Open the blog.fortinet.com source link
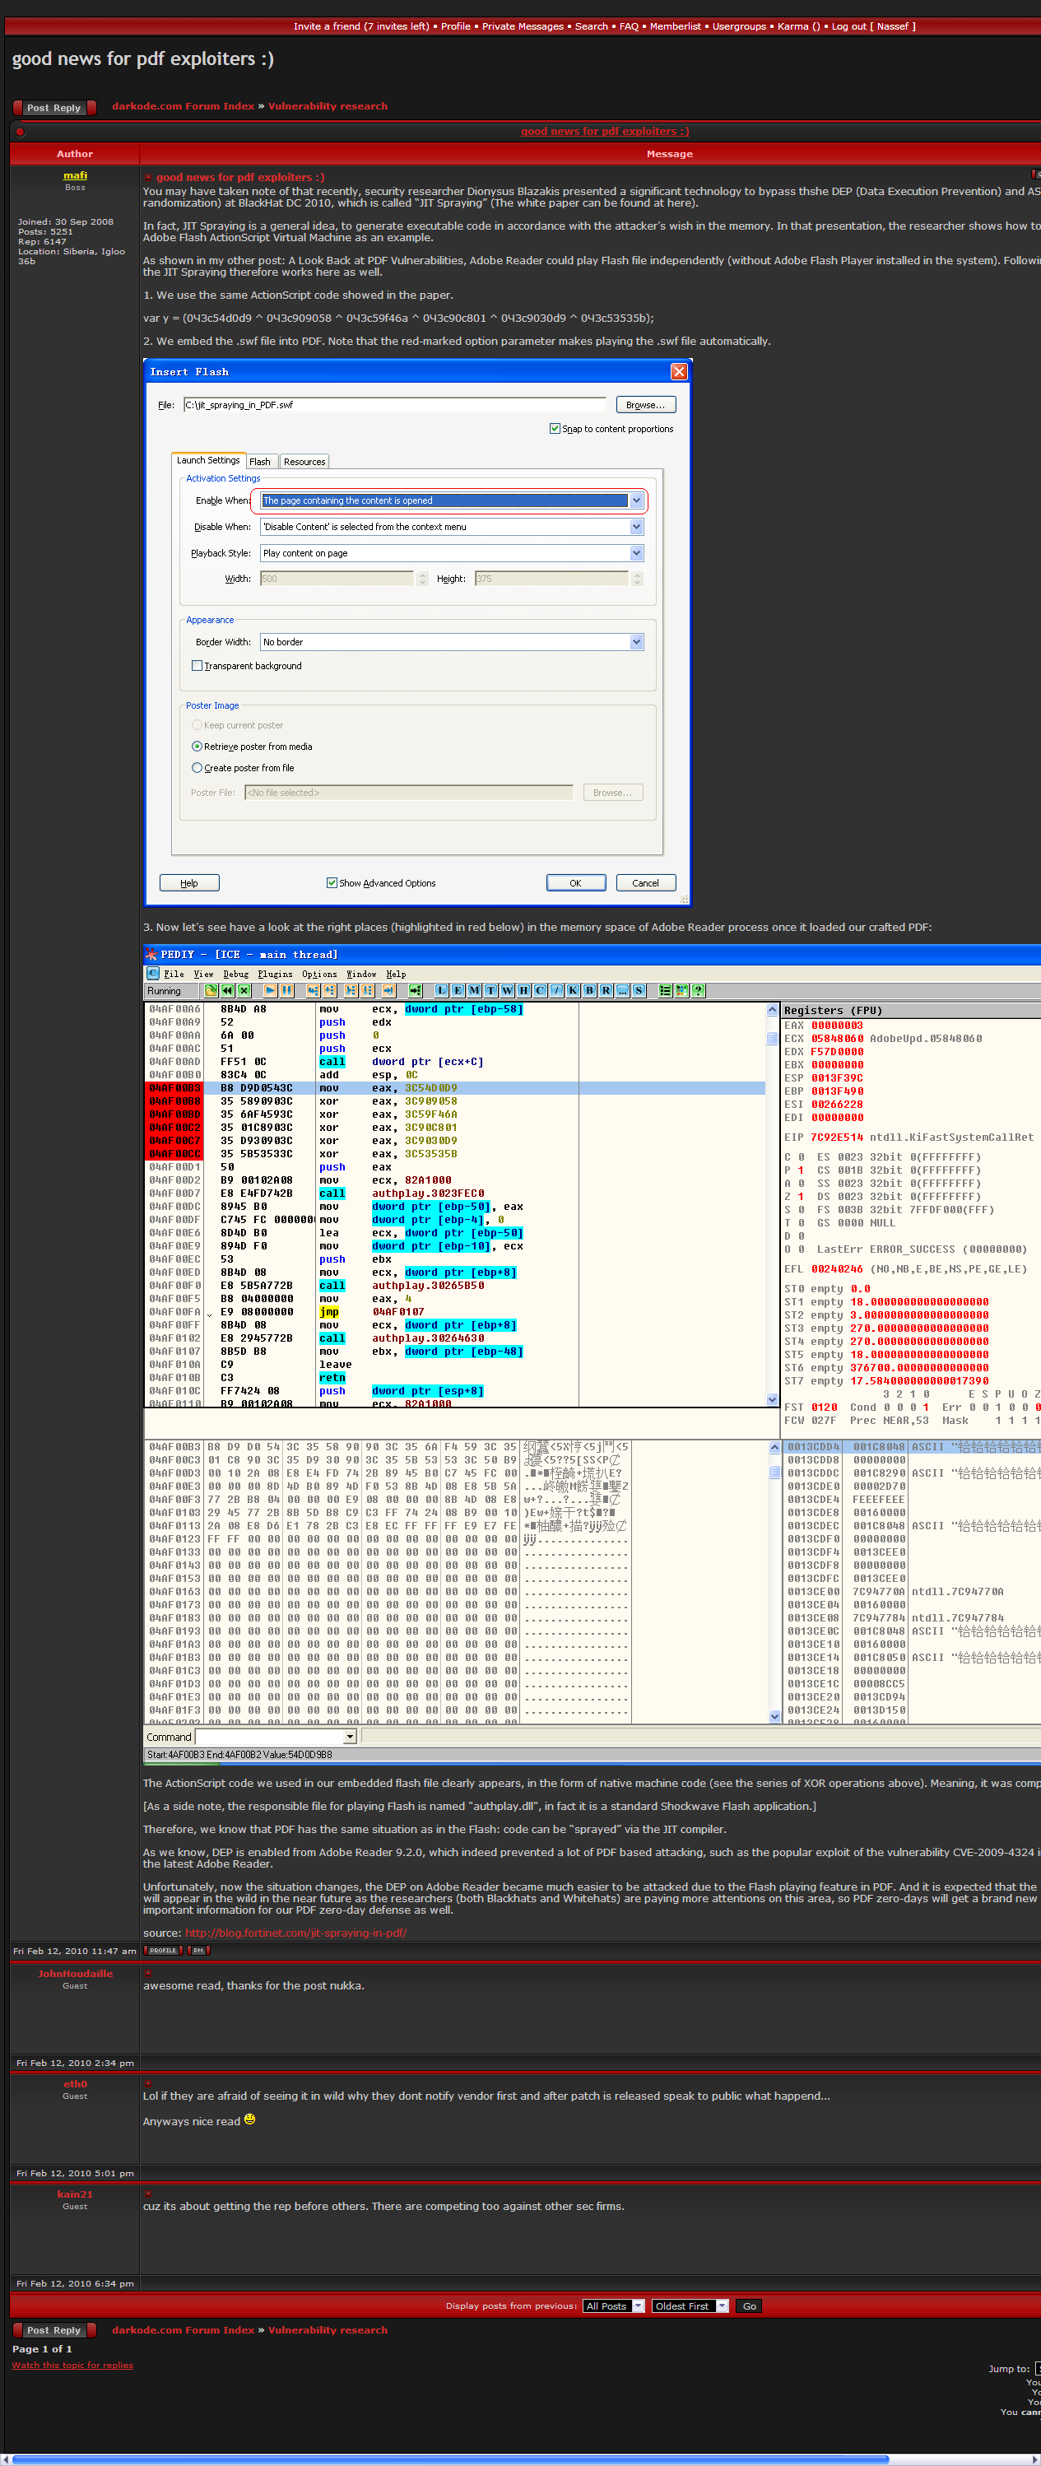Viewport: 1041px width, 2466px height. coord(295,1933)
